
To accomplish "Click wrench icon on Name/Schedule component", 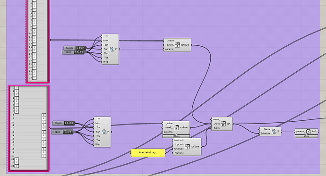I will tap(274, 131).
